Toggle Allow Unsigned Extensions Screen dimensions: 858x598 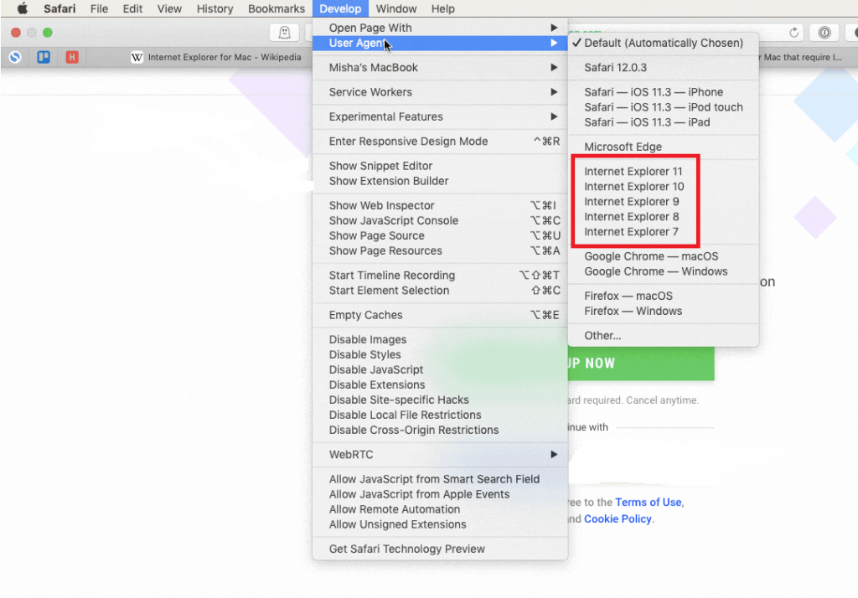[x=440, y=524]
